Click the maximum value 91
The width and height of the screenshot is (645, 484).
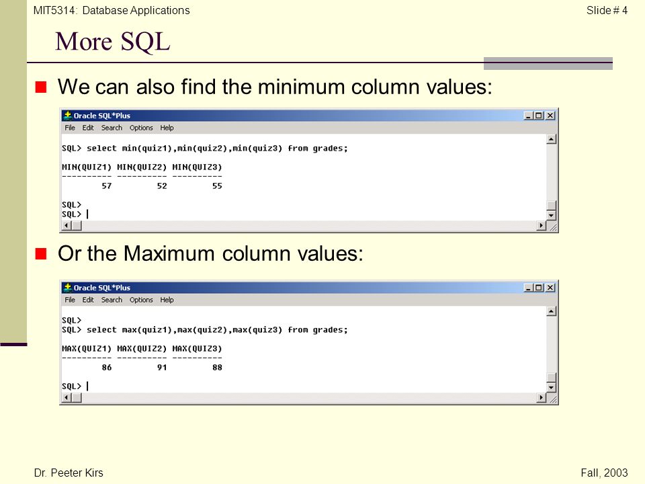pyautogui.click(x=162, y=368)
